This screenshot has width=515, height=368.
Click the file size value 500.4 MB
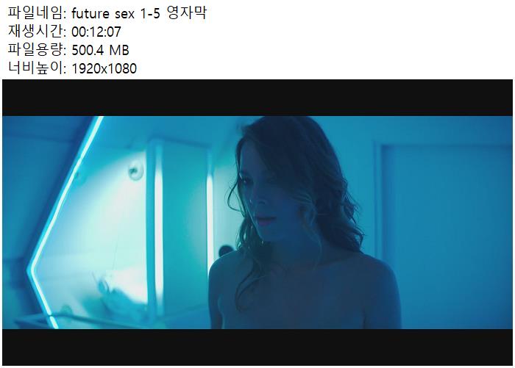100,50
